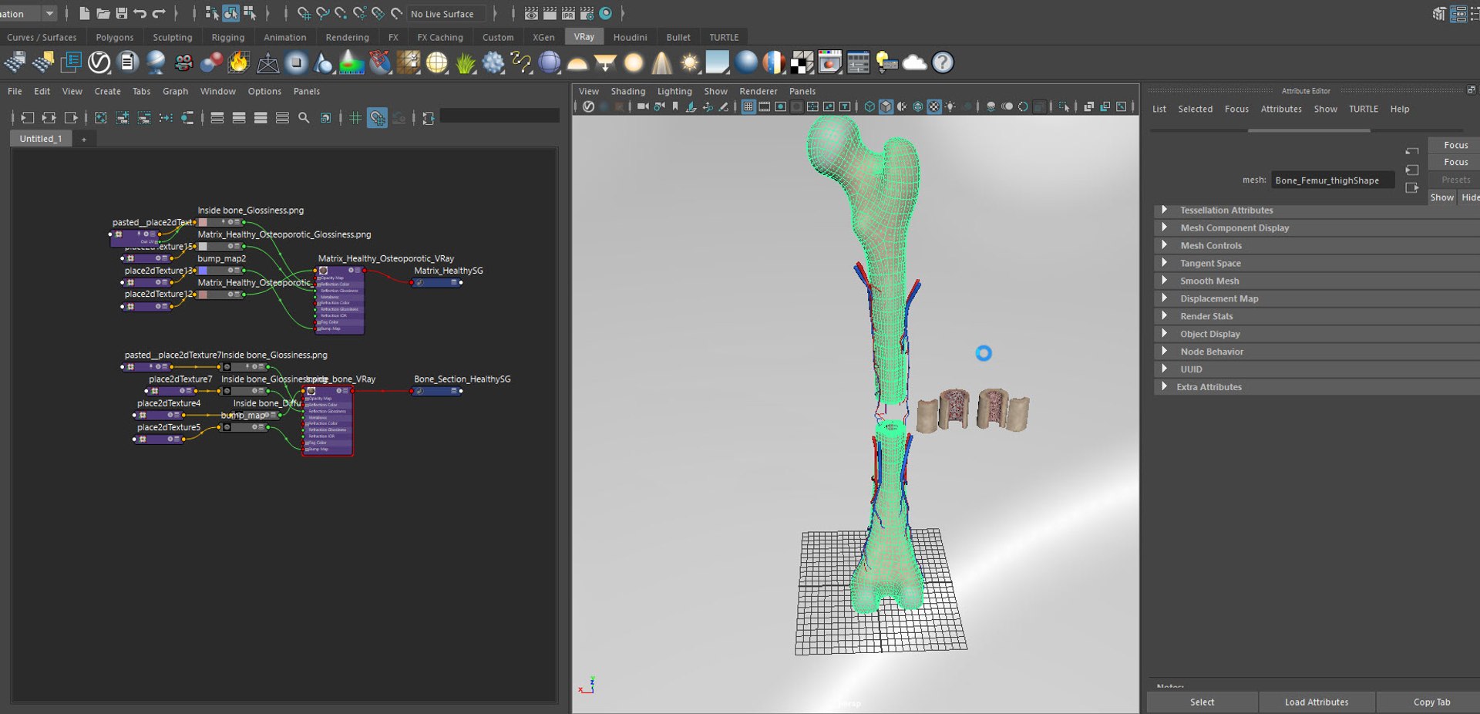Select the Matrix_Healthy_Osteoporotic_VRay material node
Viewport: 1480px width, 714px height.
(x=339, y=300)
